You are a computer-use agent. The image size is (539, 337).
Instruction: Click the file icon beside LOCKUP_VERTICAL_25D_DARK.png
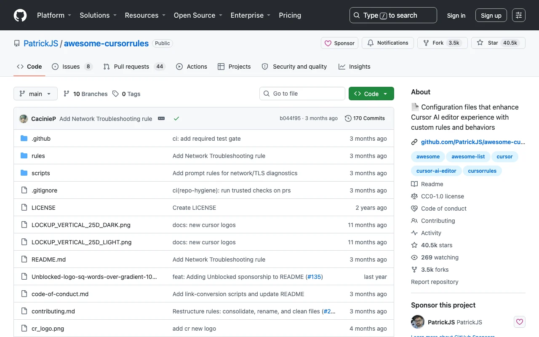click(x=24, y=225)
